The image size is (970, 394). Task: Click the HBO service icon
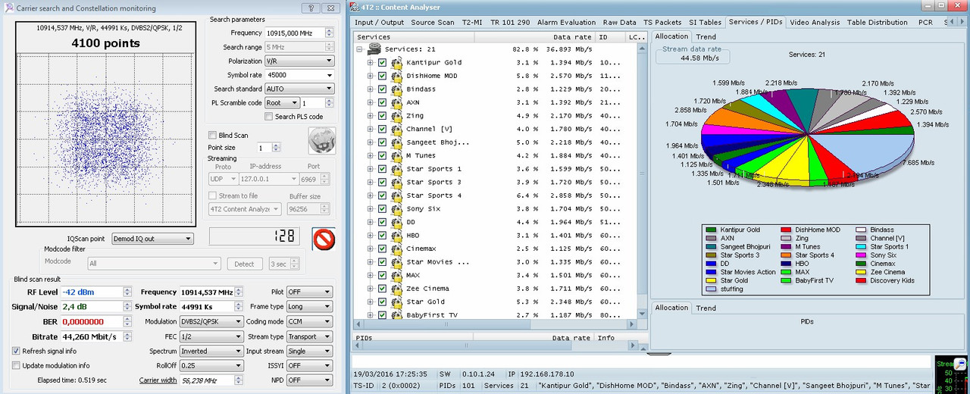(x=396, y=235)
